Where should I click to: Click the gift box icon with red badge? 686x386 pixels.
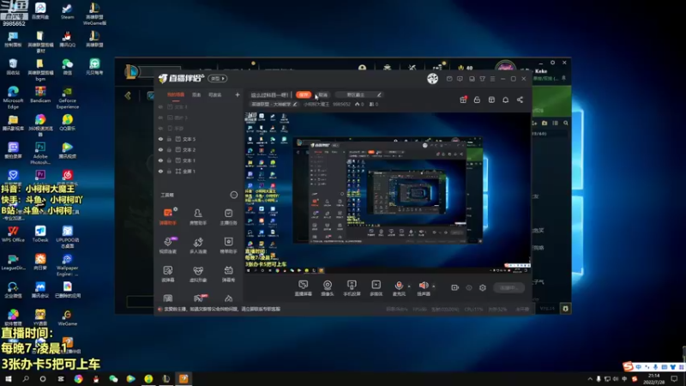(463, 100)
